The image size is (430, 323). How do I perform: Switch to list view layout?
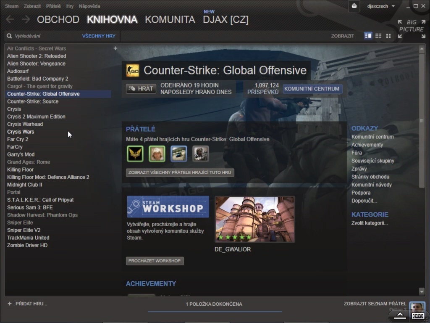378,36
